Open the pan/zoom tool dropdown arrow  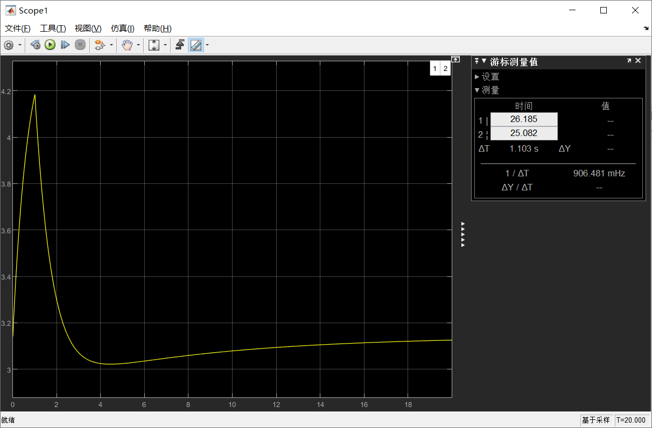point(138,45)
